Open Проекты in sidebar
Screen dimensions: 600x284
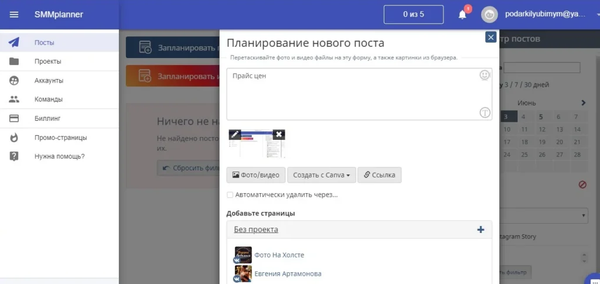coord(59,61)
